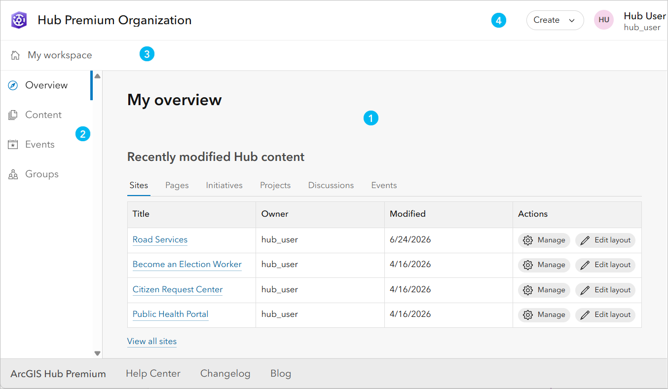
Task: Open Public Health Portal link
Action: click(170, 314)
